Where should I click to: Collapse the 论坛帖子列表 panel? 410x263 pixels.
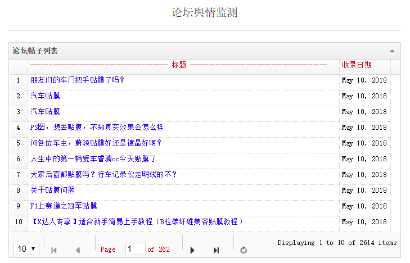point(392,51)
